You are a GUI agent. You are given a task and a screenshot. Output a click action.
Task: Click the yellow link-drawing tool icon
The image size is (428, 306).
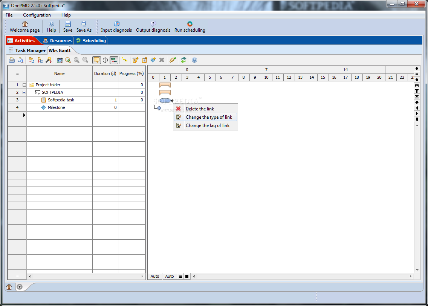click(x=125, y=60)
